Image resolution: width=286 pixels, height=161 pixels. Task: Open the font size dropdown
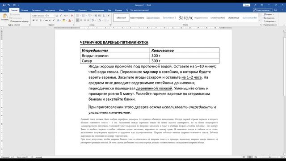[x=54, y=16]
